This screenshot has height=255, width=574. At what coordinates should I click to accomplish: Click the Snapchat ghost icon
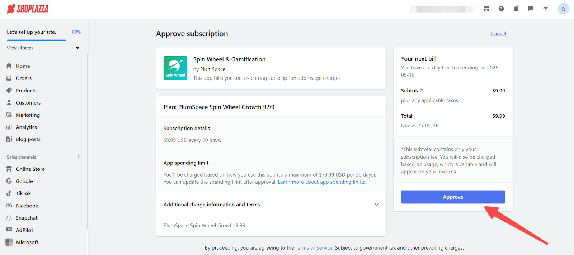9,218
